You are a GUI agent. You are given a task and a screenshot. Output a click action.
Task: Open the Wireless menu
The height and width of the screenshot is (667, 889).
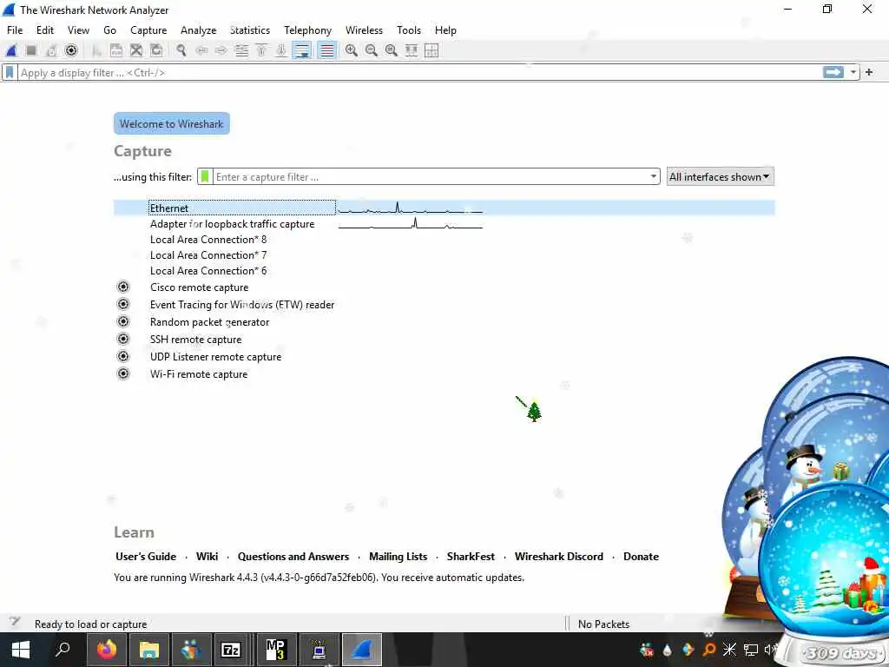pos(364,30)
